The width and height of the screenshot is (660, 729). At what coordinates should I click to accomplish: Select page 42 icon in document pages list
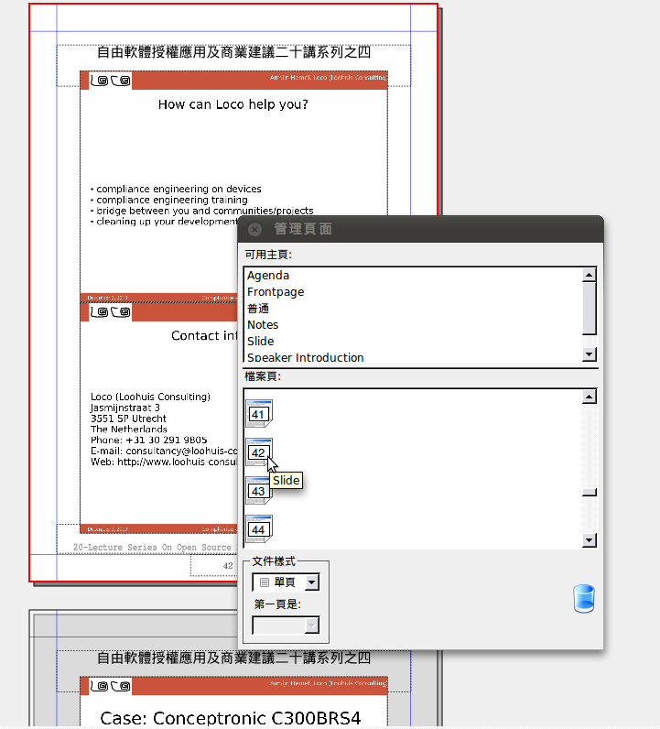click(x=259, y=452)
